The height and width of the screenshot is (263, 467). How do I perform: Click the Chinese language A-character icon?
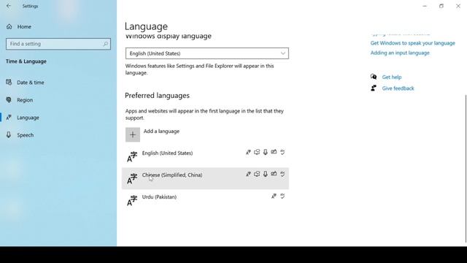[x=132, y=178]
